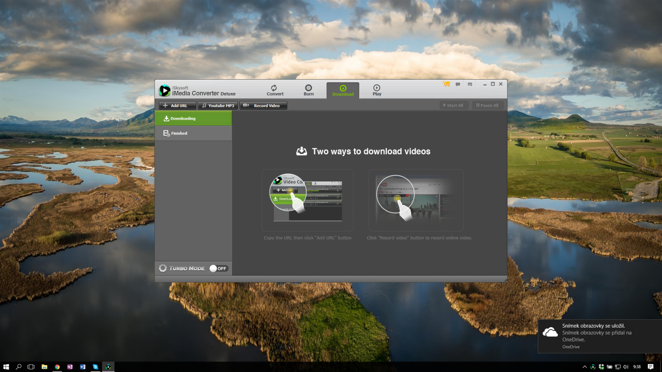Start recording with Record Video button

pyautogui.click(x=263, y=105)
